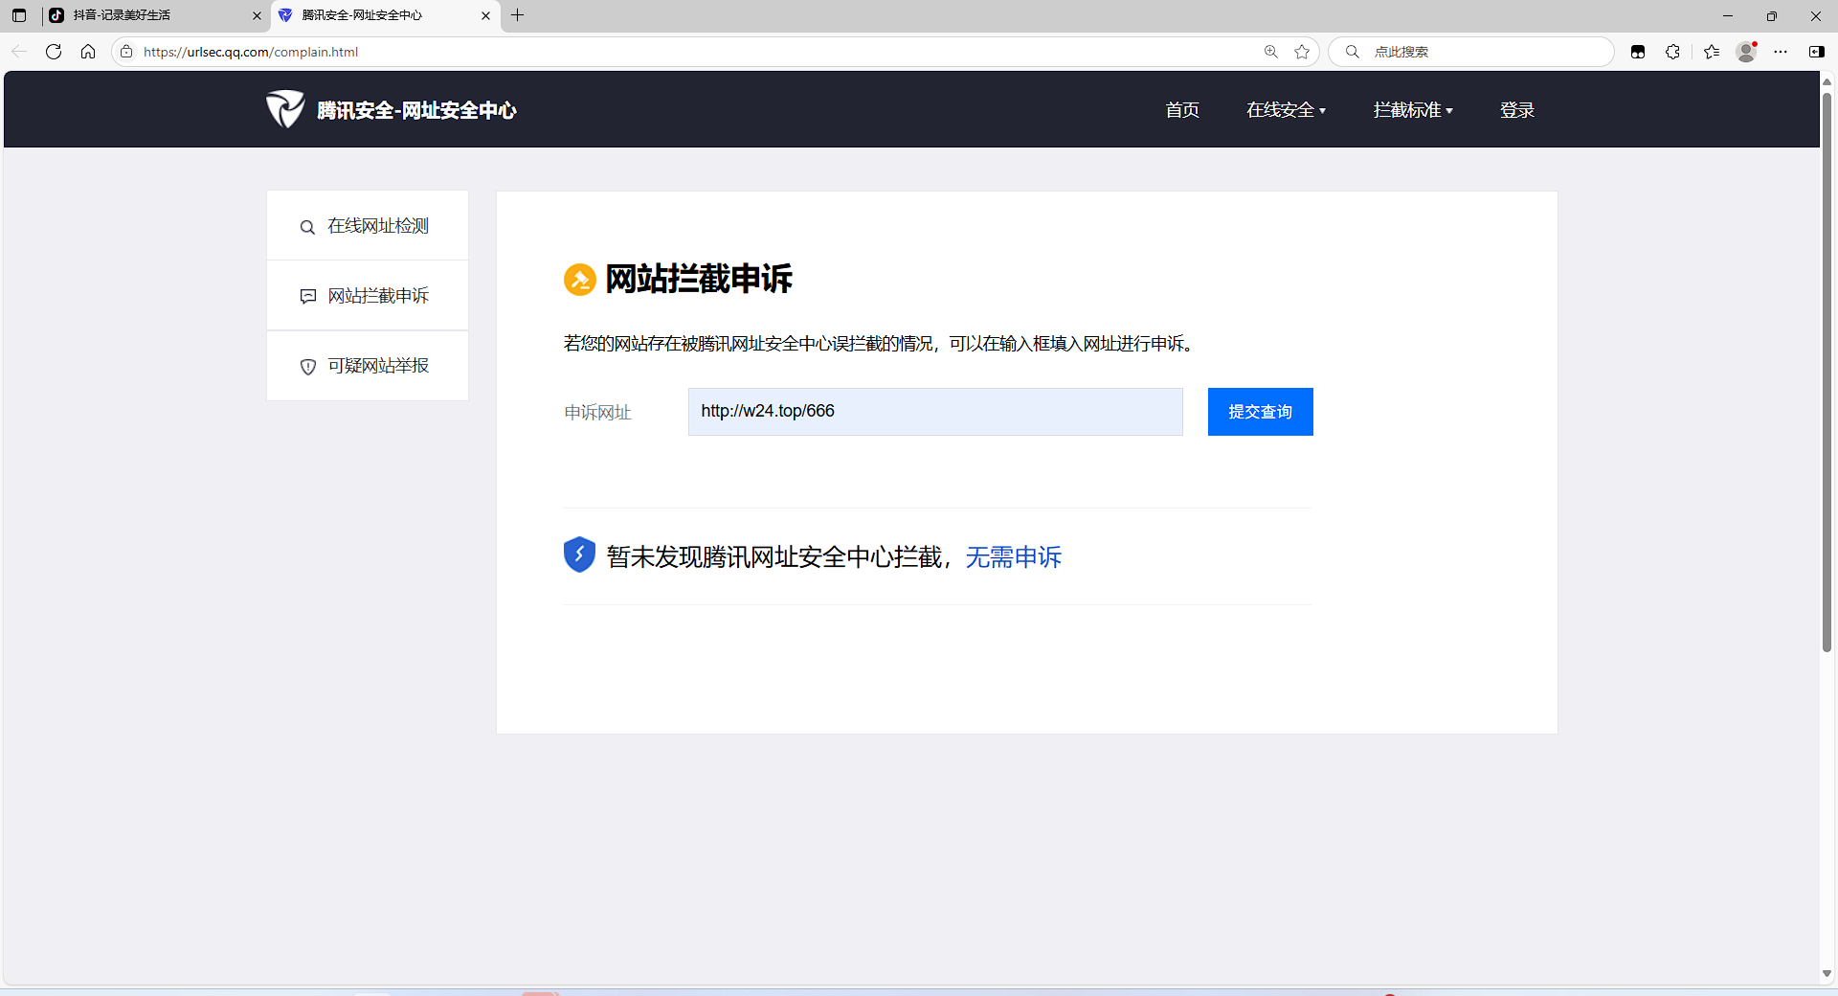Add this page to favorites star

1302,52
